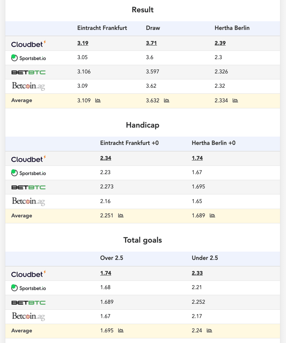Click the Betcoin.ag logo in the Result table
The image size is (286, 343).
click(29, 86)
